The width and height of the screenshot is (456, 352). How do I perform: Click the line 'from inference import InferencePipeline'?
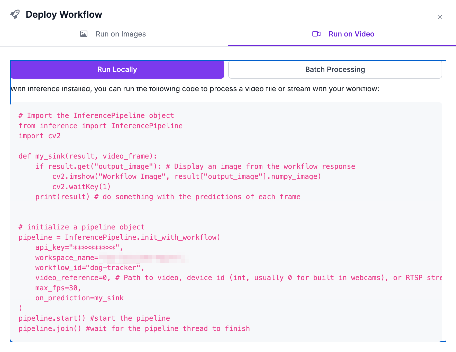[x=101, y=126]
